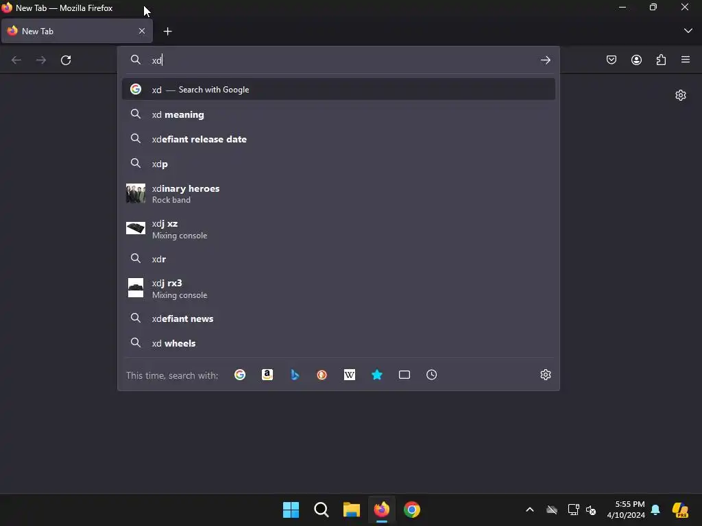Click the OneDrive cloud tray icon

point(552,510)
